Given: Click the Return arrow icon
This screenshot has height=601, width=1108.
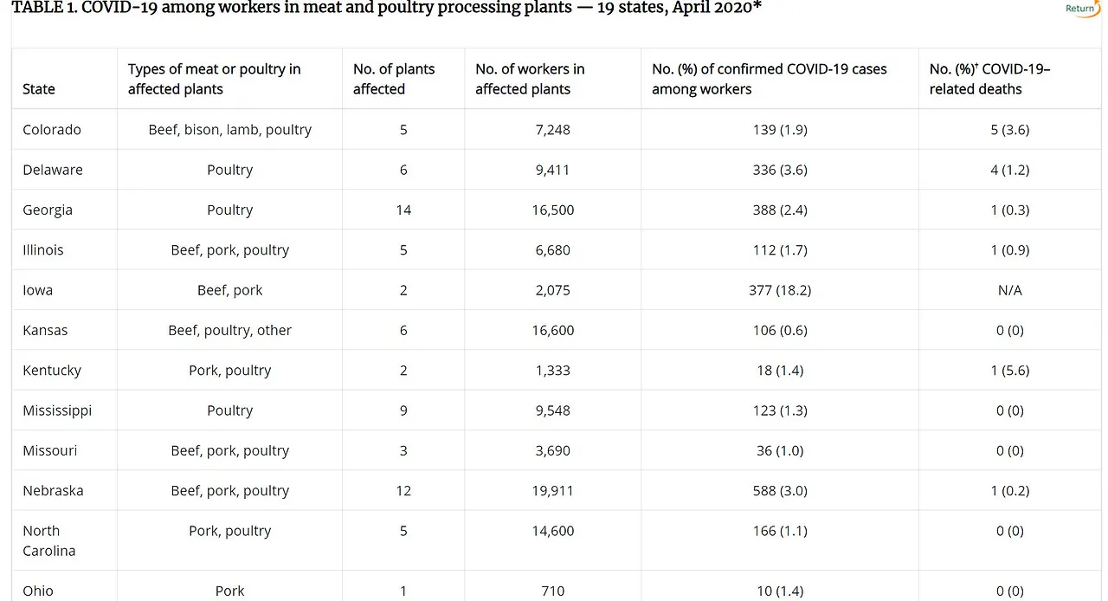Looking at the screenshot, I should coord(1082,9).
